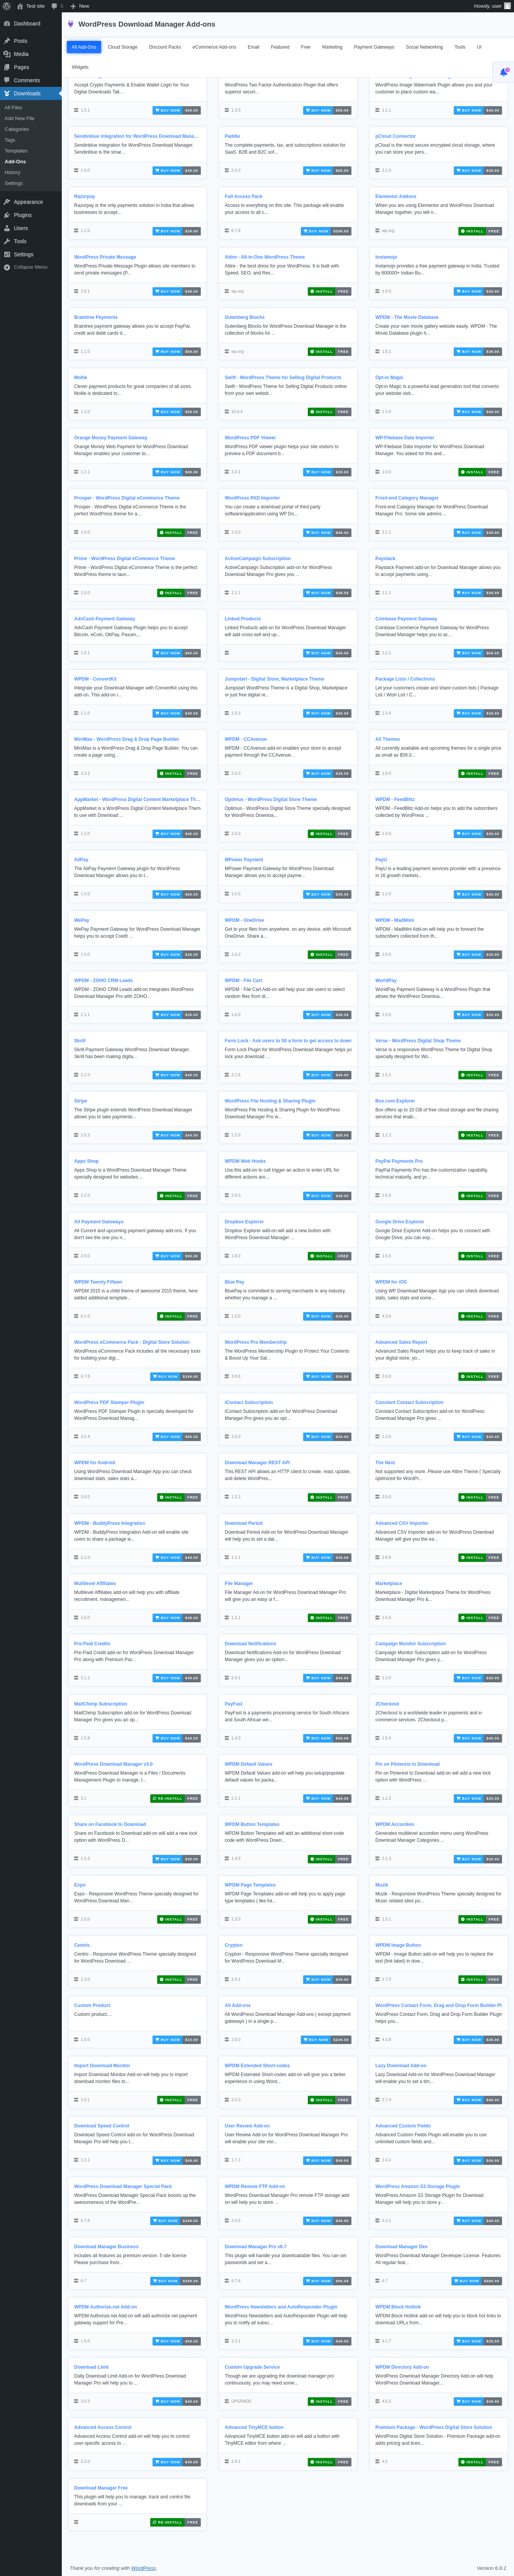
Task: Open Posts pin icon in sidebar
Action: (x=7, y=41)
